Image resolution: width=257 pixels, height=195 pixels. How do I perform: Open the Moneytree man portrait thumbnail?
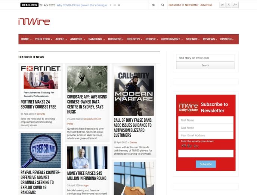pyautogui.click(x=87, y=158)
